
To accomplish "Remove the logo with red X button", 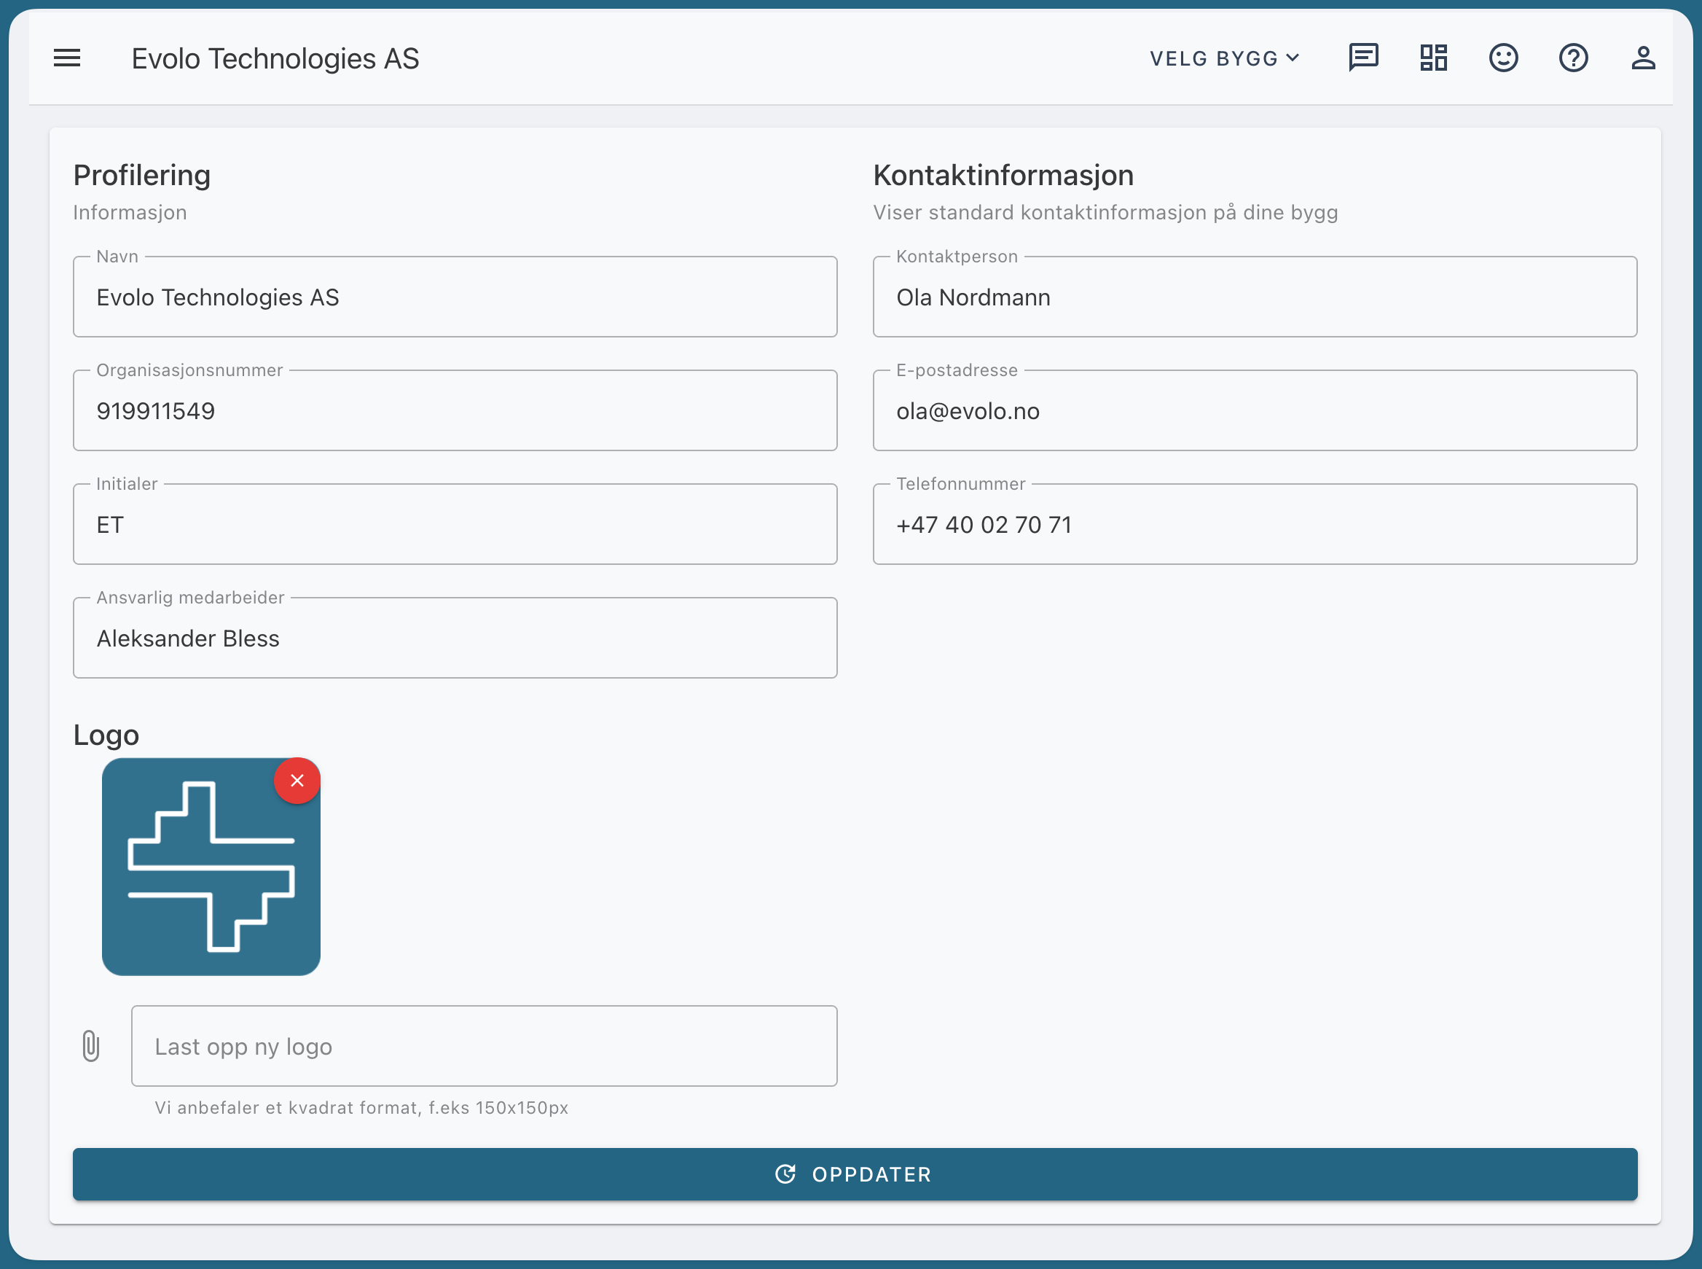I will coord(297,781).
